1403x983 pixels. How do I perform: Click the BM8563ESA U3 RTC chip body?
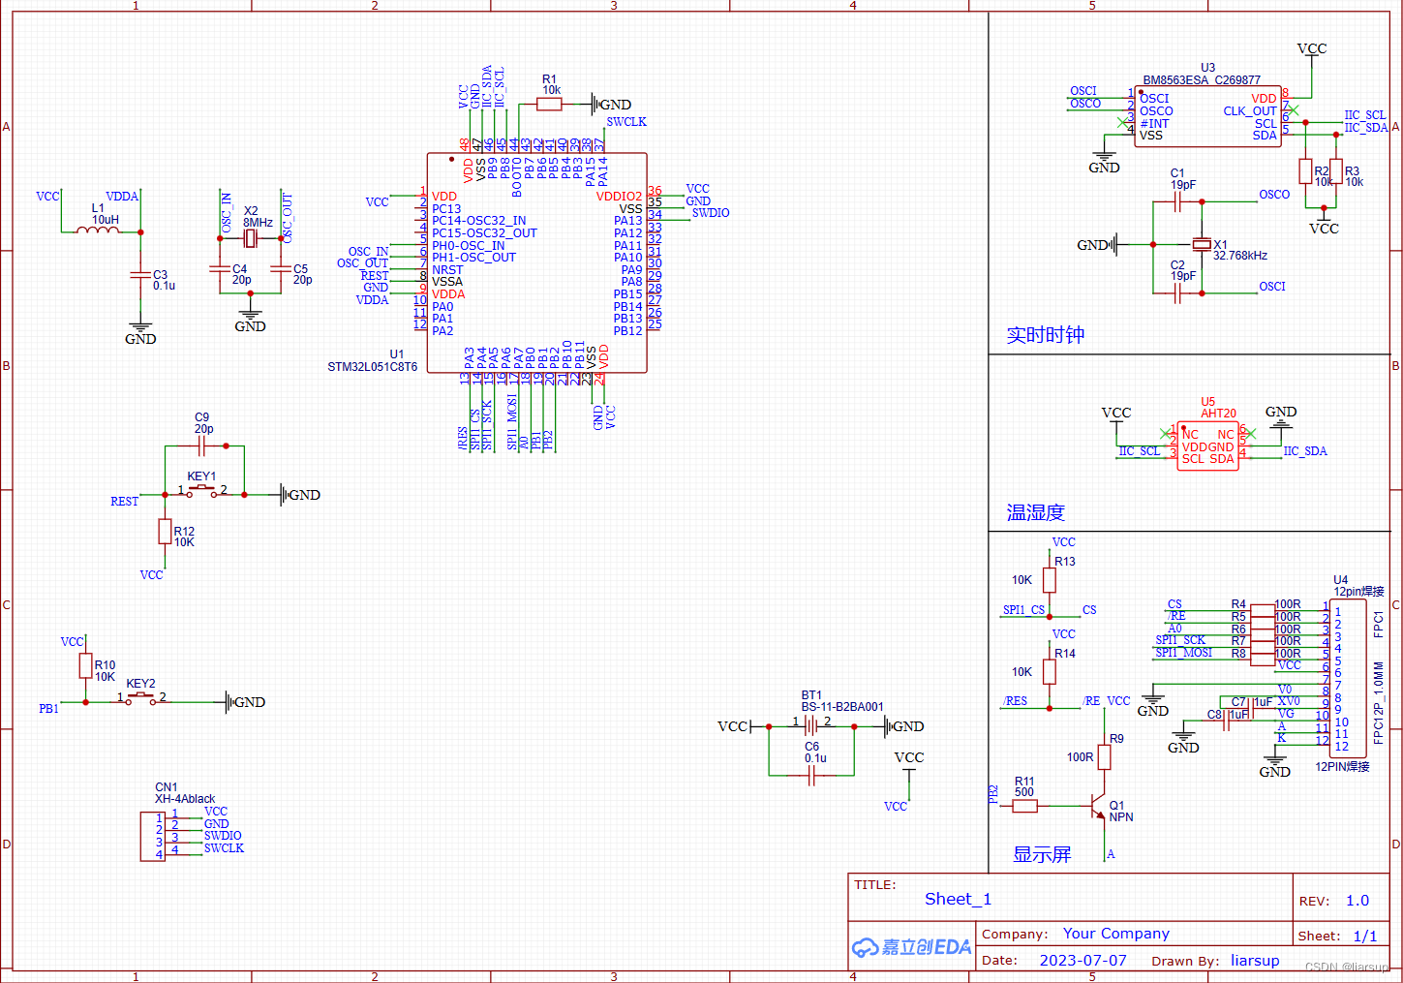1208,116
